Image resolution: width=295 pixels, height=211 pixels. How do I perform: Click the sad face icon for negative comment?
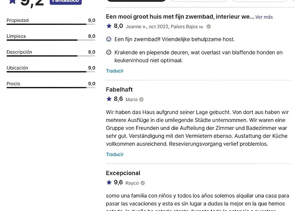pyautogui.click(x=109, y=52)
